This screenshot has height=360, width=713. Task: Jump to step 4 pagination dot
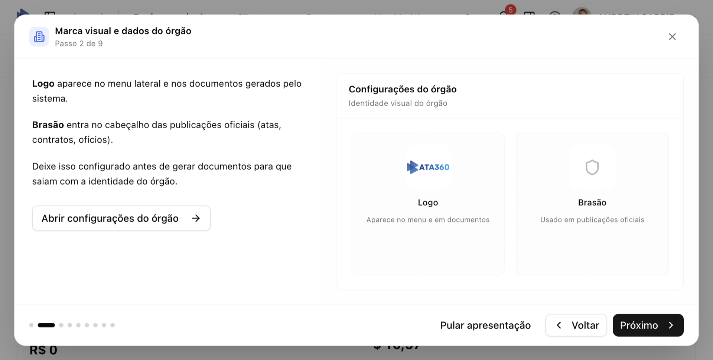(70, 325)
